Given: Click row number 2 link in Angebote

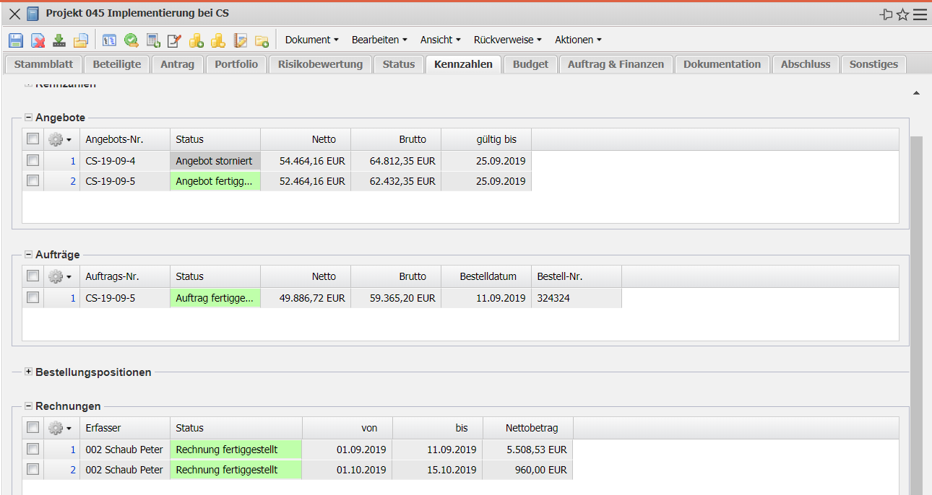Looking at the screenshot, I should (72, 181).
